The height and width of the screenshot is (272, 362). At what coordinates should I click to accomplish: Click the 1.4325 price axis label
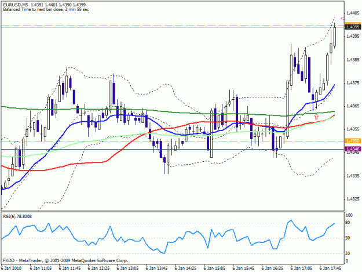(353, 199)
